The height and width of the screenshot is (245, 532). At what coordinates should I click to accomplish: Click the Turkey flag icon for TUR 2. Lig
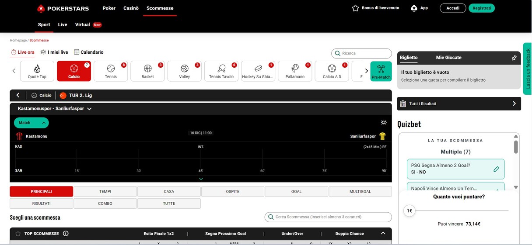63,95
